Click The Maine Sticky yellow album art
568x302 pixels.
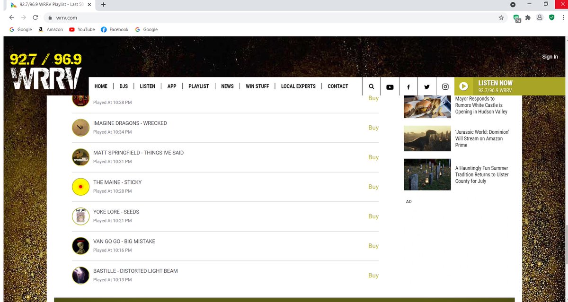(81, 187)
